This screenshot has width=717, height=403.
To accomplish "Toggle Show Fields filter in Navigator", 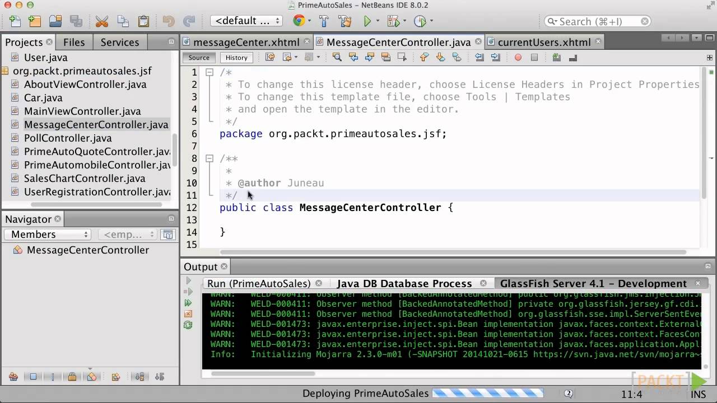I will click(33, 377).
